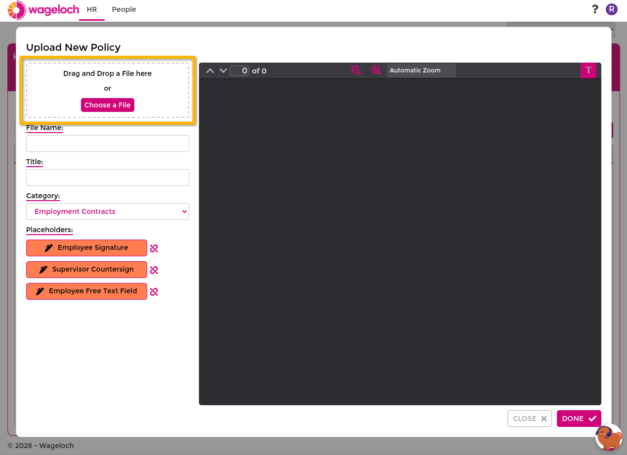
Task: Open the support chat mascot
Action: (609, 437)
